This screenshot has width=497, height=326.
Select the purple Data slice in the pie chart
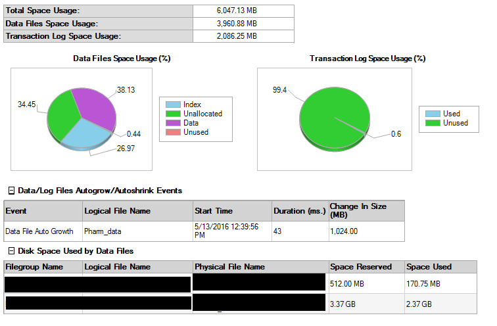click(97, 105)
